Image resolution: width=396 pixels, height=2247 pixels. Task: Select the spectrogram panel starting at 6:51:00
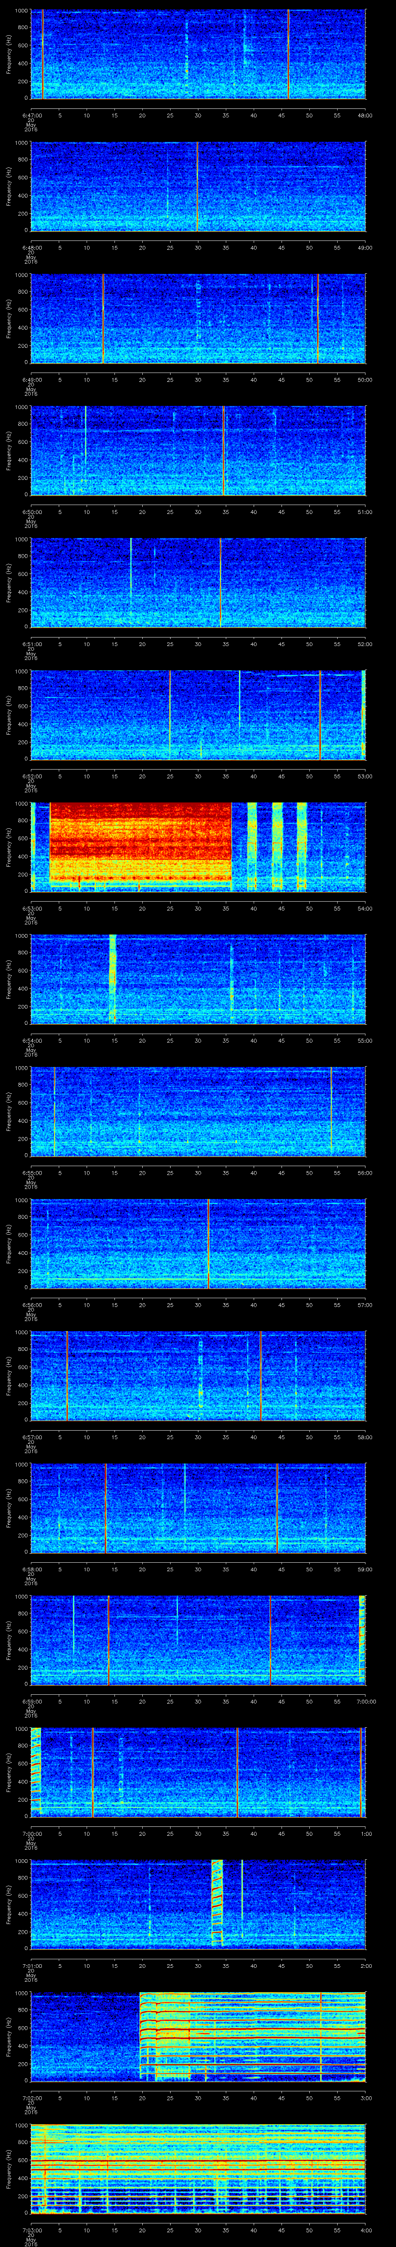pos(198,583)
